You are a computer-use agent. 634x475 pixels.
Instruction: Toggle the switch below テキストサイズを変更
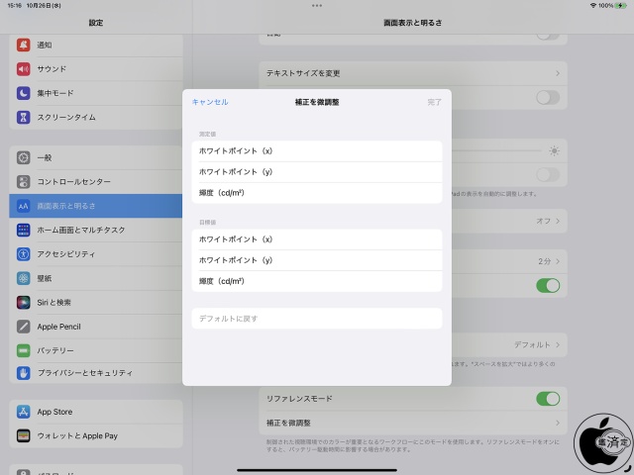coord(548,97)
